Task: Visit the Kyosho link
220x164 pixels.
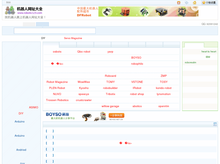Action: [84, 88]
